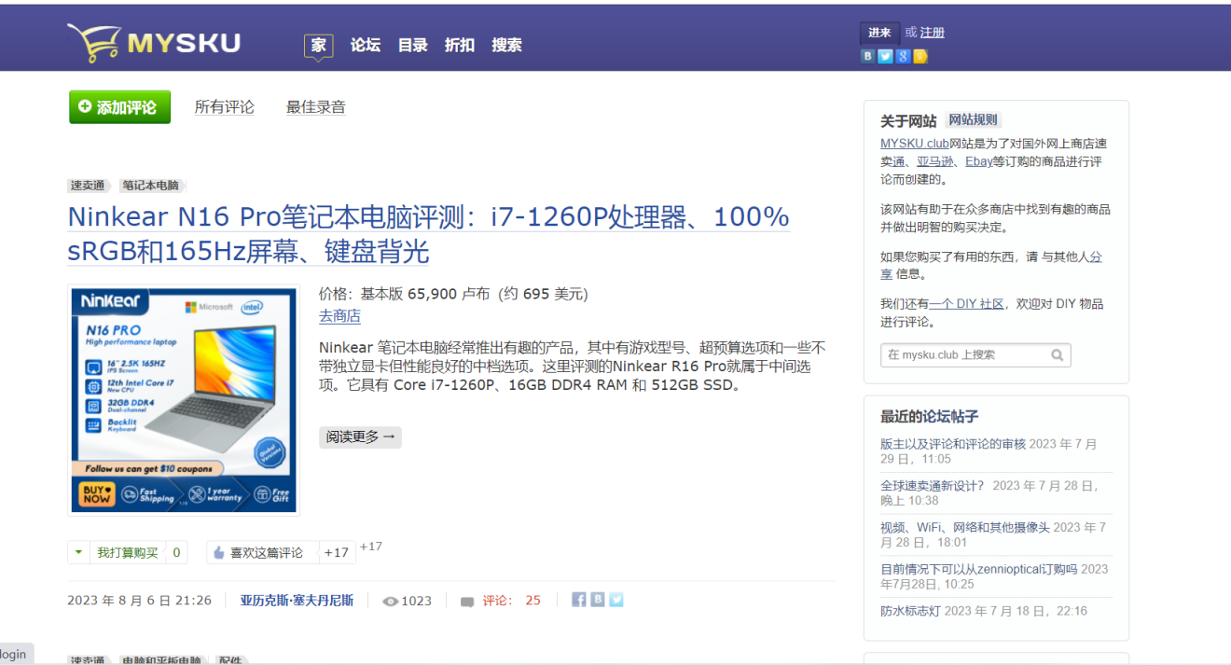Click the eye icon showing 1023 views
Image resolution: width=1231 pixels, height=665 pixels.
pos(393,600)
